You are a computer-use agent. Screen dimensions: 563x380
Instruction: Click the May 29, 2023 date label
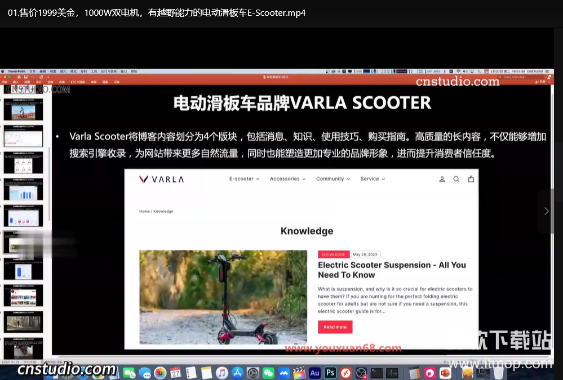click(365, 254)
